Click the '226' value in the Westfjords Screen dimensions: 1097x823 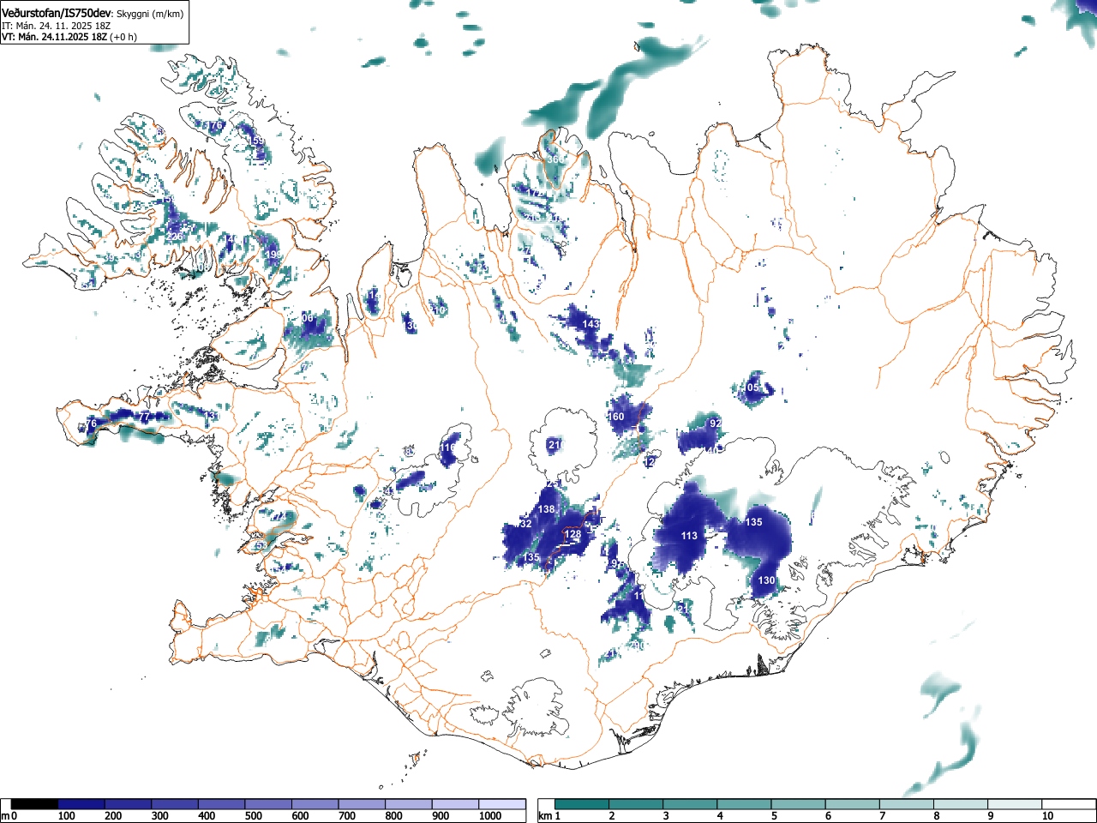[174, 237]
